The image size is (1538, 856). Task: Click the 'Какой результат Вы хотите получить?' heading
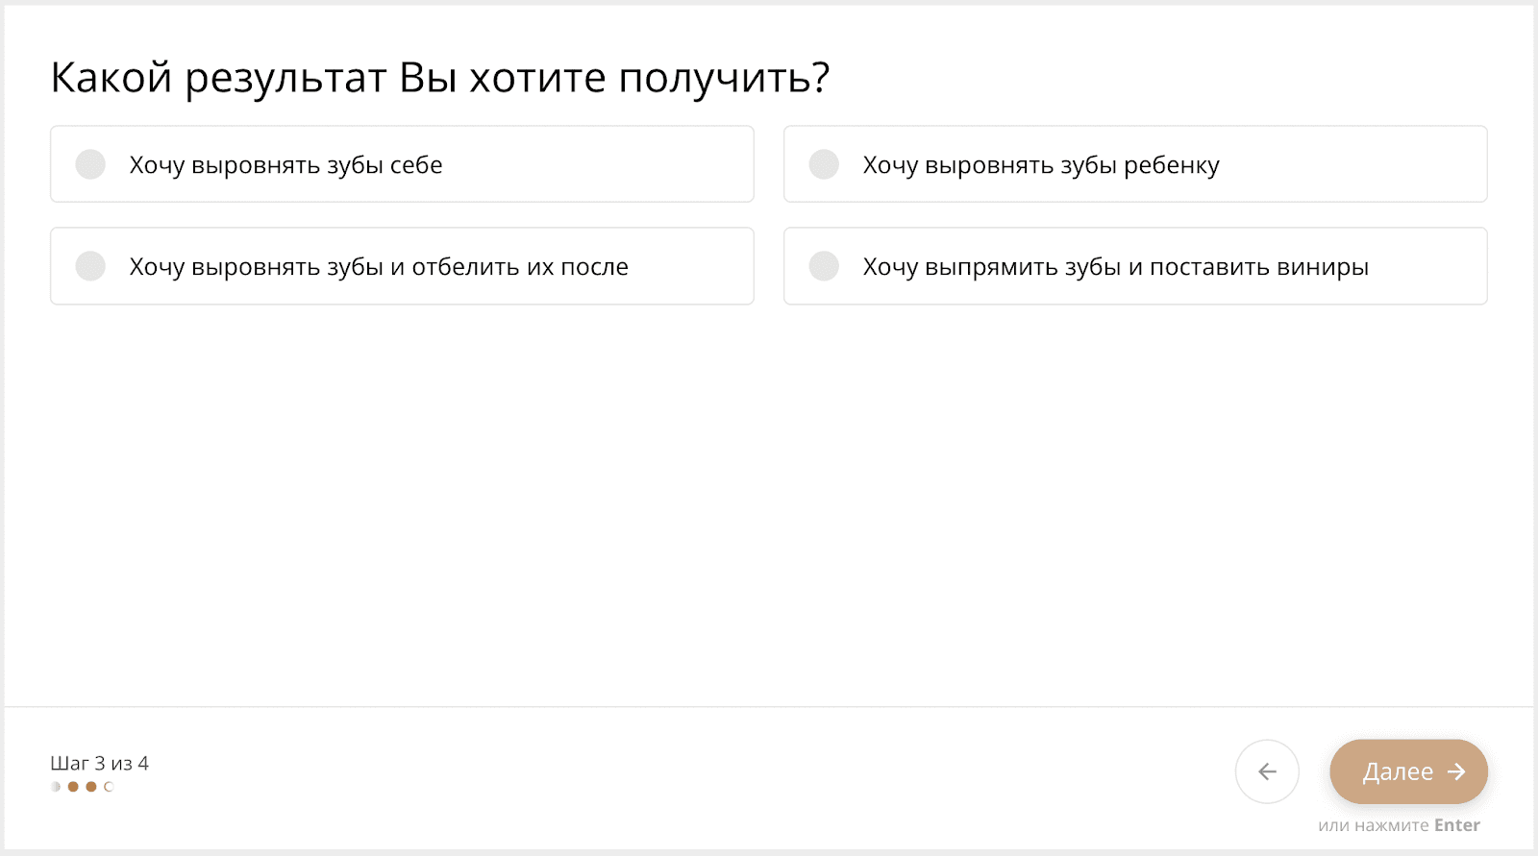(439, 78)
